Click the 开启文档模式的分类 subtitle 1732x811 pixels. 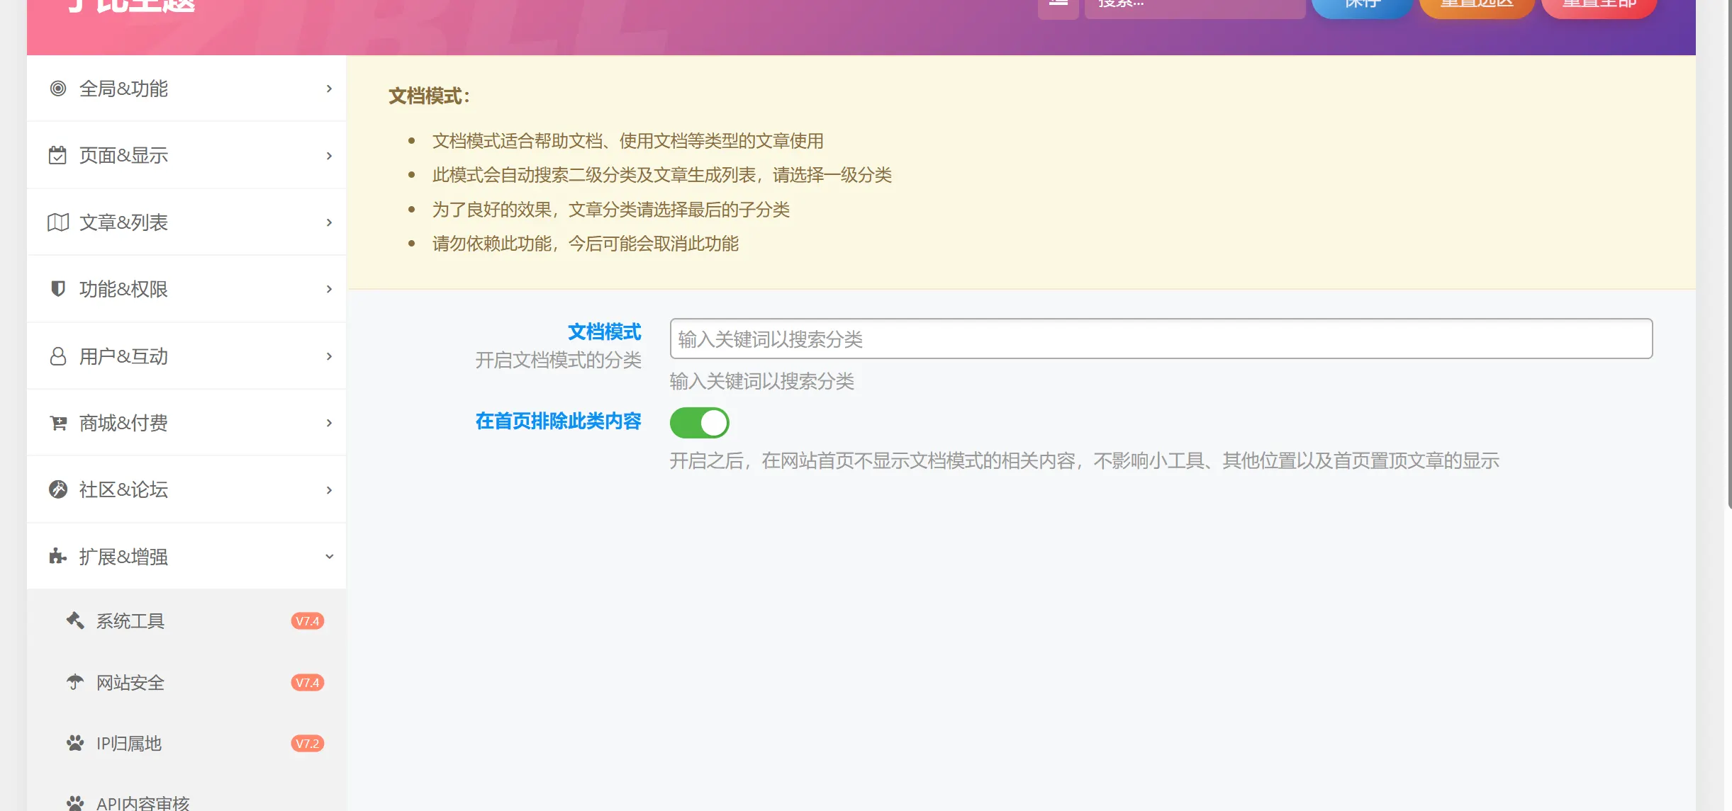558,361
